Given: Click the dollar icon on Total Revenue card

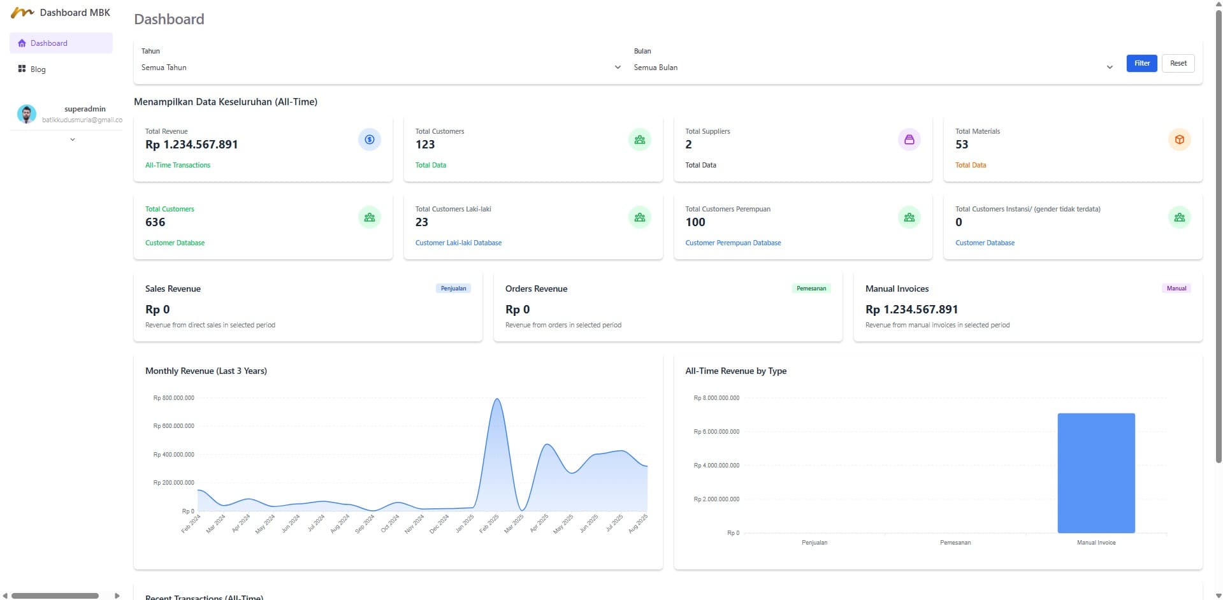Looking at the screenshot, I should [x=369, y=139].
